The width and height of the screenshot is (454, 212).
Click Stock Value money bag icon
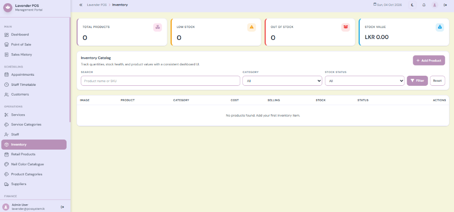pyautogui.click(x=440, y=27)
